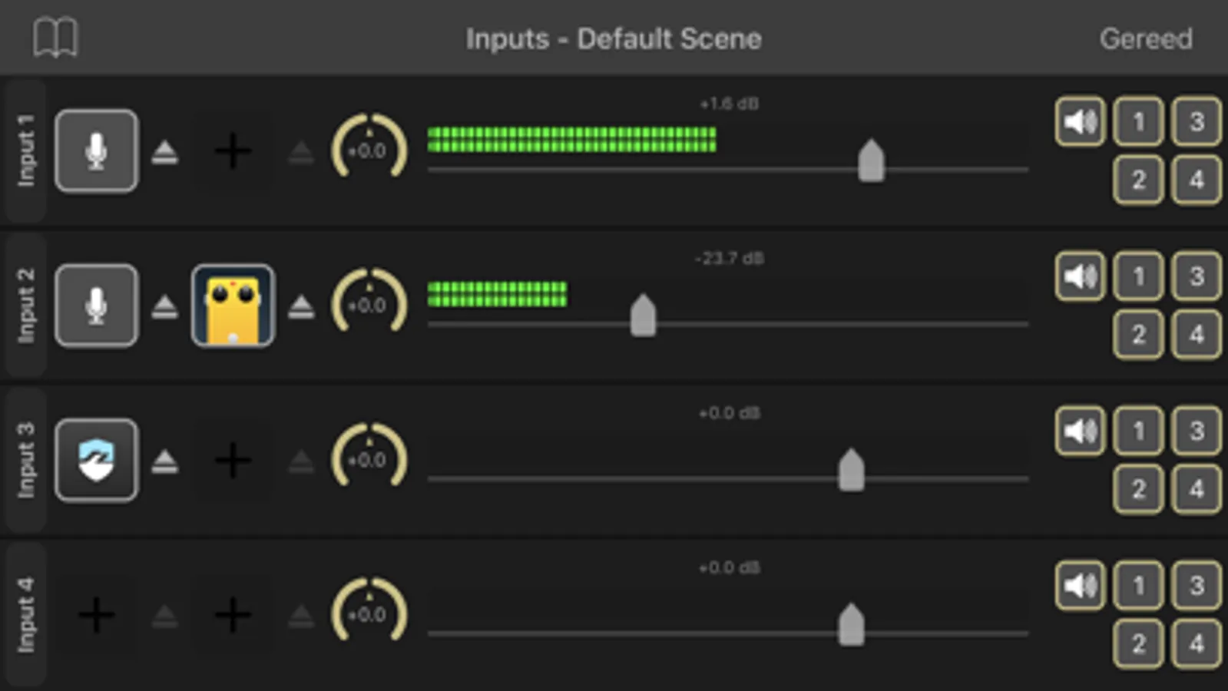Add an effect with Input 1 plus icon
The height and width of the screenshot is (691, 1228).
coord(233,151)
